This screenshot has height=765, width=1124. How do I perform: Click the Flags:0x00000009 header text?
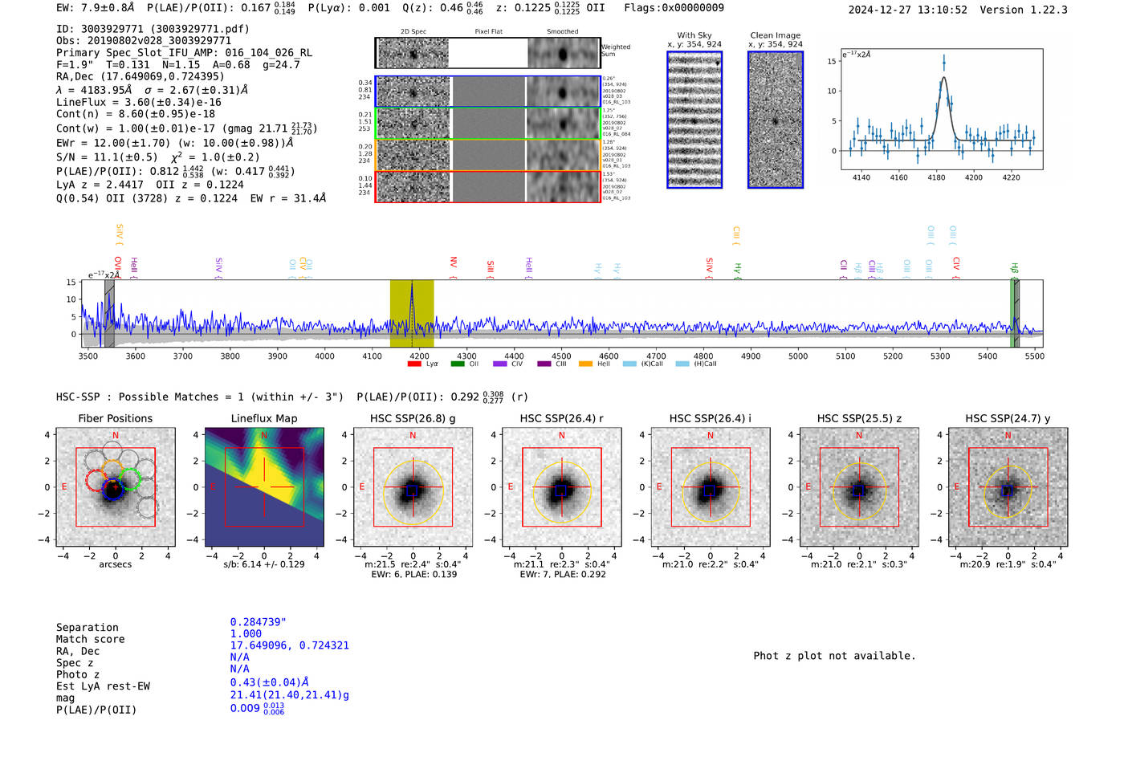(x=674, y=8)
